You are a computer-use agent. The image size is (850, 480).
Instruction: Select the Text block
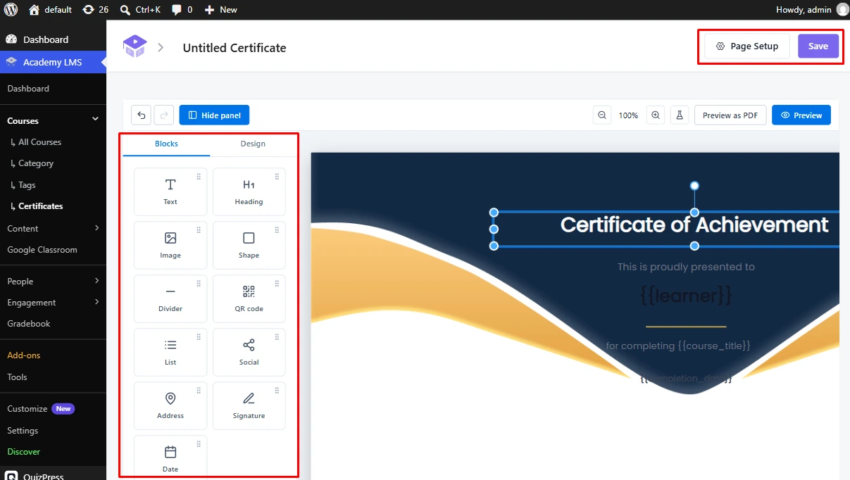tap(170, 191)
